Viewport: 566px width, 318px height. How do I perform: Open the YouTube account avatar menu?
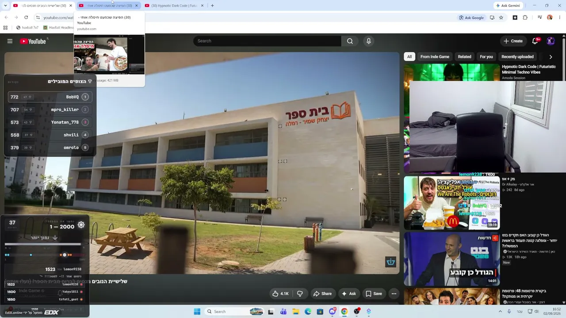pyautogui.click(x=551, y=41)
